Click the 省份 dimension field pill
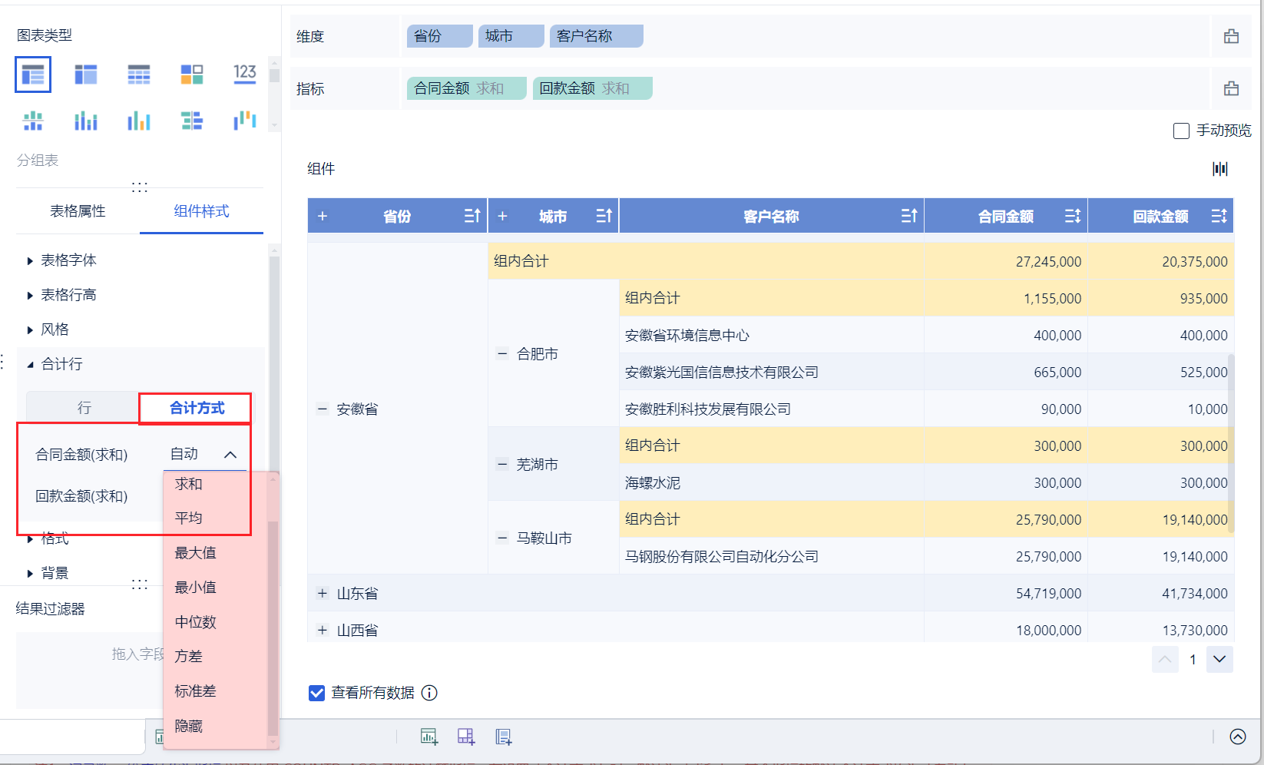The height and width of the screenshot is (765, 1264). (x=439, y=36)
